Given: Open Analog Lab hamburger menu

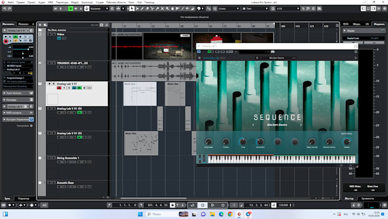Looking at the screenshot, I should [200, 58].
